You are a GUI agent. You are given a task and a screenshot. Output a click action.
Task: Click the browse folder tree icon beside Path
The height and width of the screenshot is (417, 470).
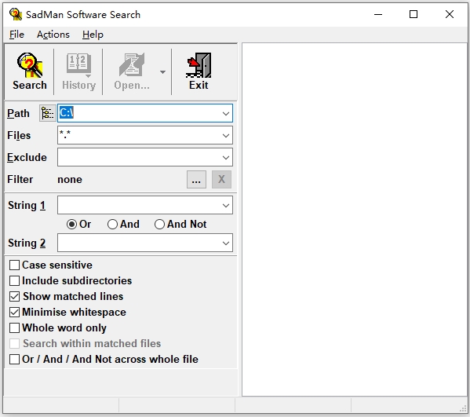[47, 113]
